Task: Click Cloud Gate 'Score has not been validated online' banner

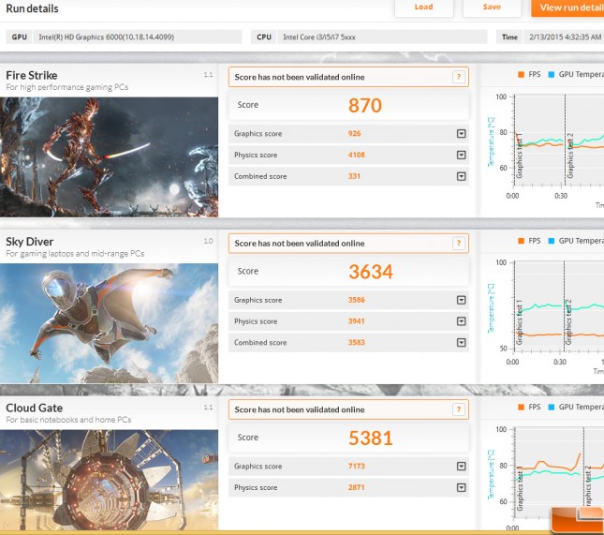Action: [x=348, y=409]
